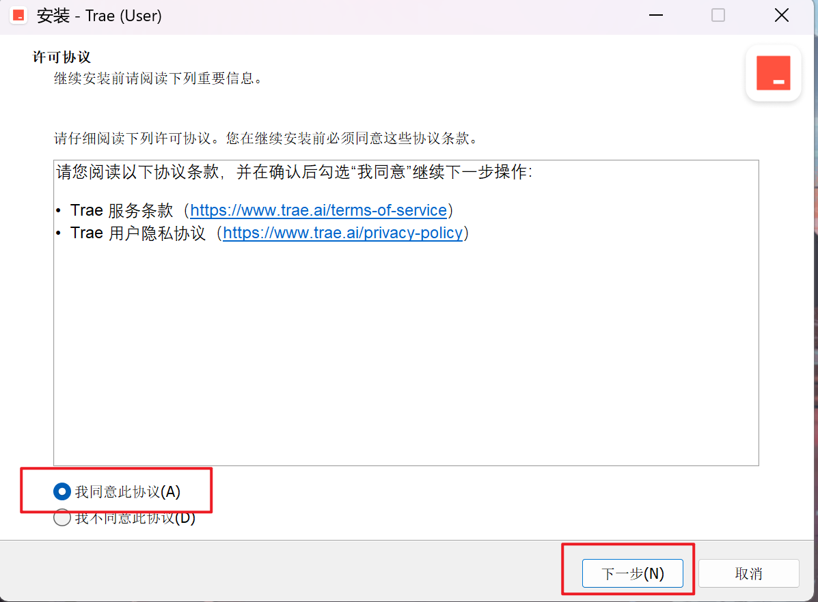The image size is (818, 602).
Task: Click the Trae logo in title bar
Action: pos(18,14)
